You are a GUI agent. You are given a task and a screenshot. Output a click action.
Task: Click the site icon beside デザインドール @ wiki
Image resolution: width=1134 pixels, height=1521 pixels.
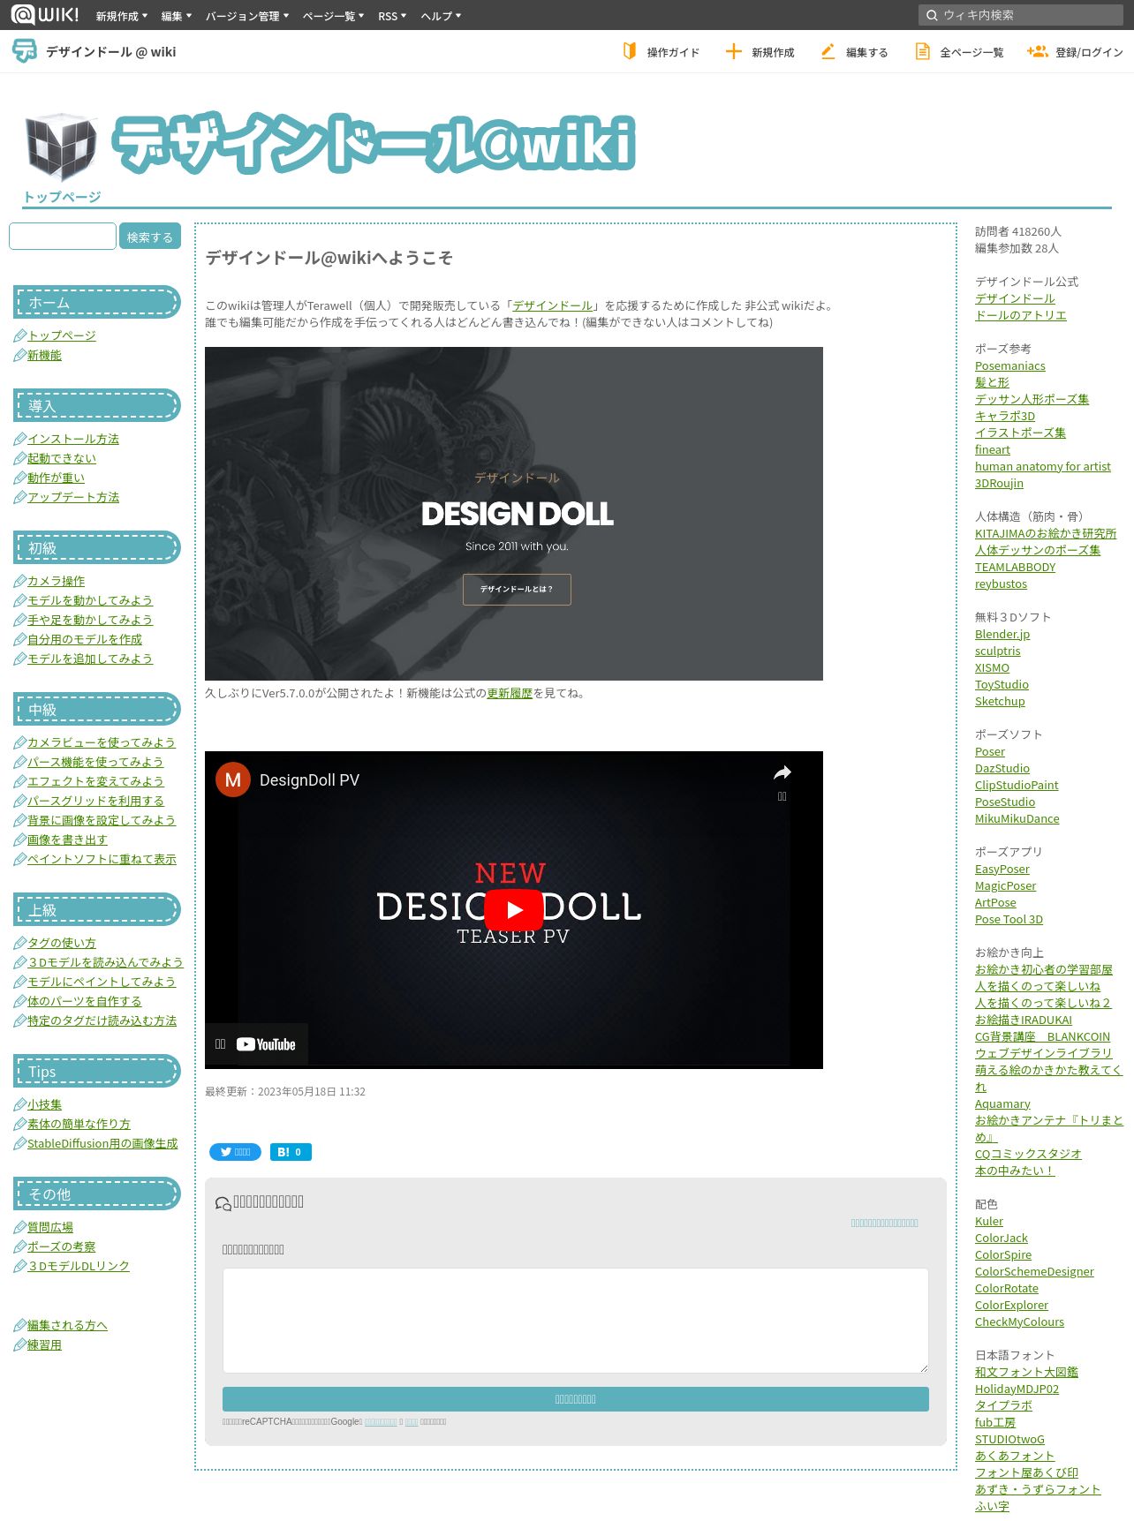25,51
